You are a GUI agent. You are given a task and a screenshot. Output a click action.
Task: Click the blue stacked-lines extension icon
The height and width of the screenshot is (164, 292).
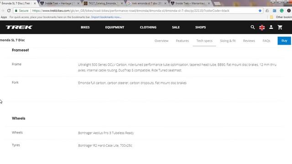pyautogui.click(x=274, y=10)
